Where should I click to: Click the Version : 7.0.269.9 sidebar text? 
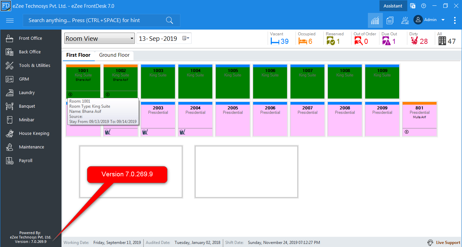pyautogui.click(x=31, y=242)
